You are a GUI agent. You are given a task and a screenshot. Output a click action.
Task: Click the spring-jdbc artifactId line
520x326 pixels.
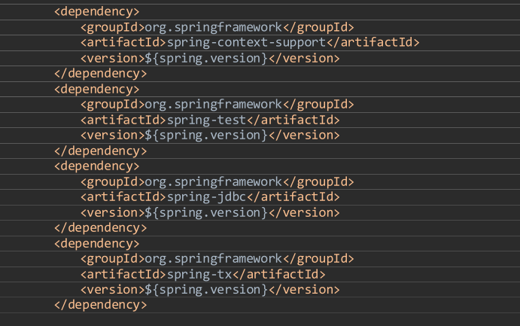tap(210, 197)
